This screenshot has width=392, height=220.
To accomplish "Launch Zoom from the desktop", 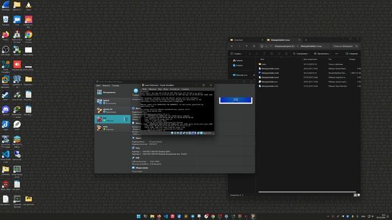I will pos(17,20).
